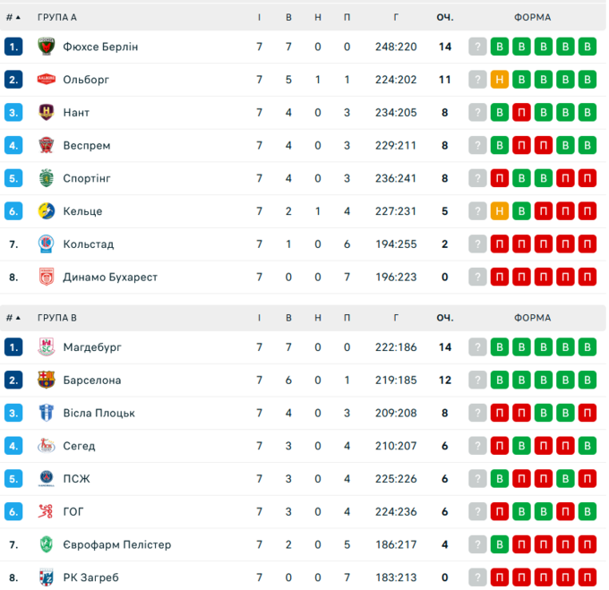Open the Сегед team link
Image resolution: width=609 pixels, height=590 pixels.
point(79,446)
